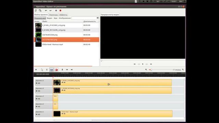This screenshot has height=123, width=219.
Task: Click the clock in the top panel
Action: [173, 1]
